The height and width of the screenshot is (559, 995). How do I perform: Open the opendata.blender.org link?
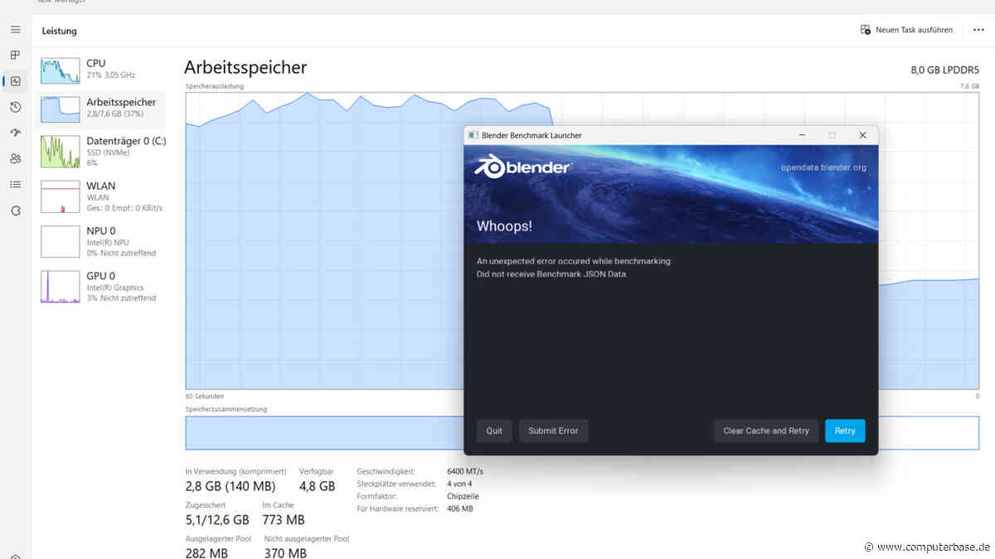tap(823, 167)
